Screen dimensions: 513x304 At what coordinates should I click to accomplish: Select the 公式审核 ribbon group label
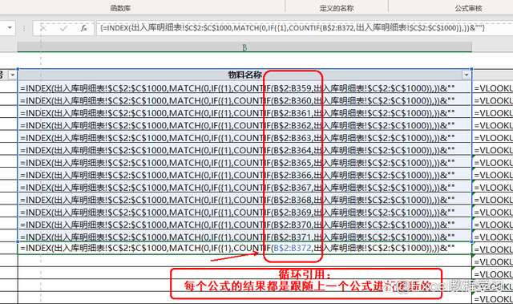[x=468, y=8]
